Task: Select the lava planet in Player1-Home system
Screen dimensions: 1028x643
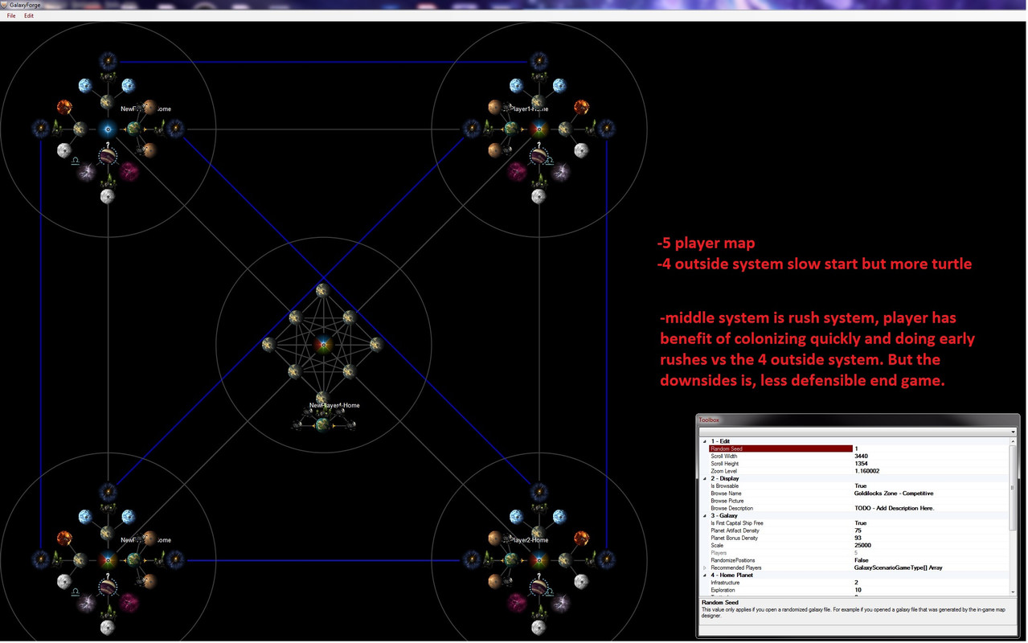Action: (581, 107)
